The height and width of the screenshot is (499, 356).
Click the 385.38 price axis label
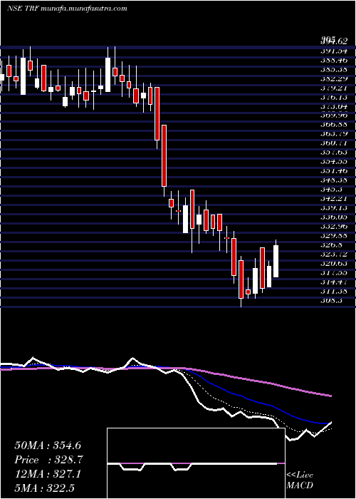point(334,69)
